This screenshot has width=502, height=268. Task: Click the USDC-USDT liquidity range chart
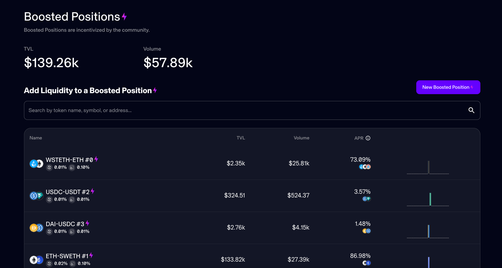[428, 199]
